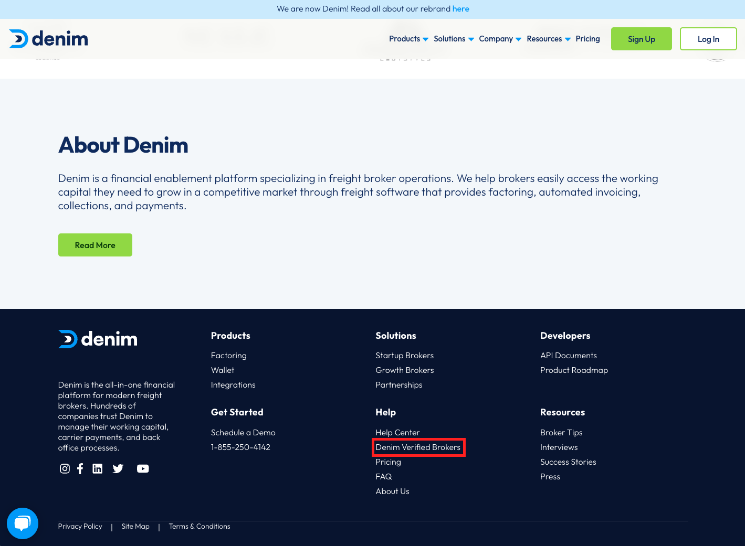The image size is (745, 546).
Task: Open the Site Map link
Action: pyautogui.click(x=135, y=527)
